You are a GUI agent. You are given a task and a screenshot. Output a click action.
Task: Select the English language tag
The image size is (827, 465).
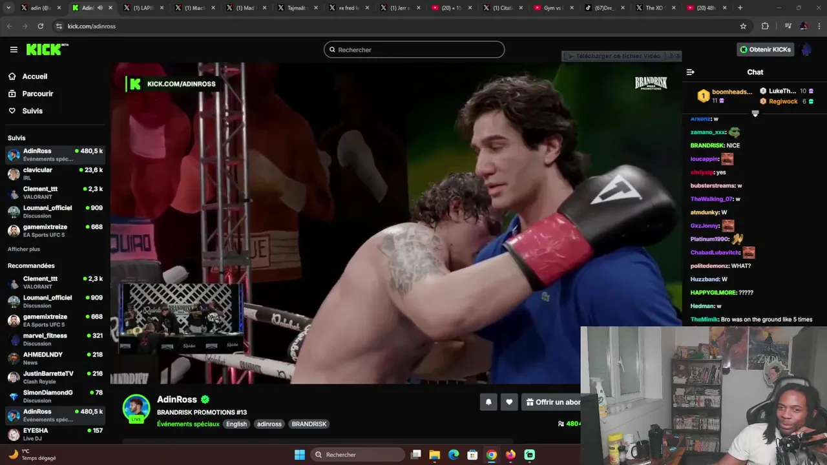(236, 424)
